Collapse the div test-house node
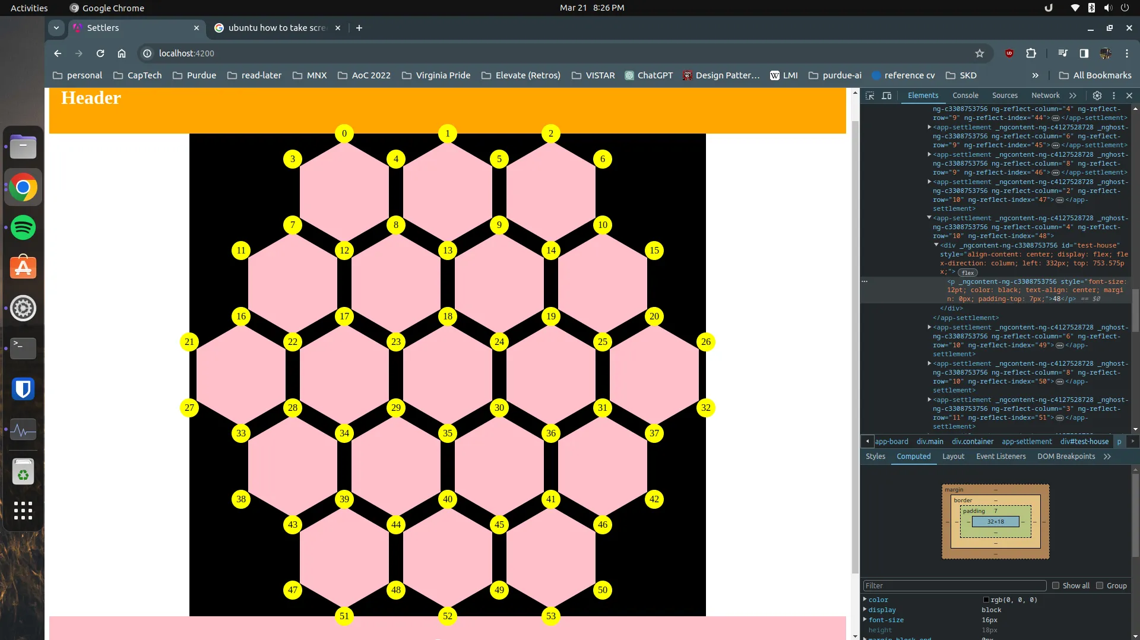Image resolution: width=1140 pixels, height=640 pixels. [936, 245]
